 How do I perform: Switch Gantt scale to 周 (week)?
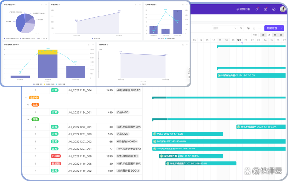tap(263, 35)
